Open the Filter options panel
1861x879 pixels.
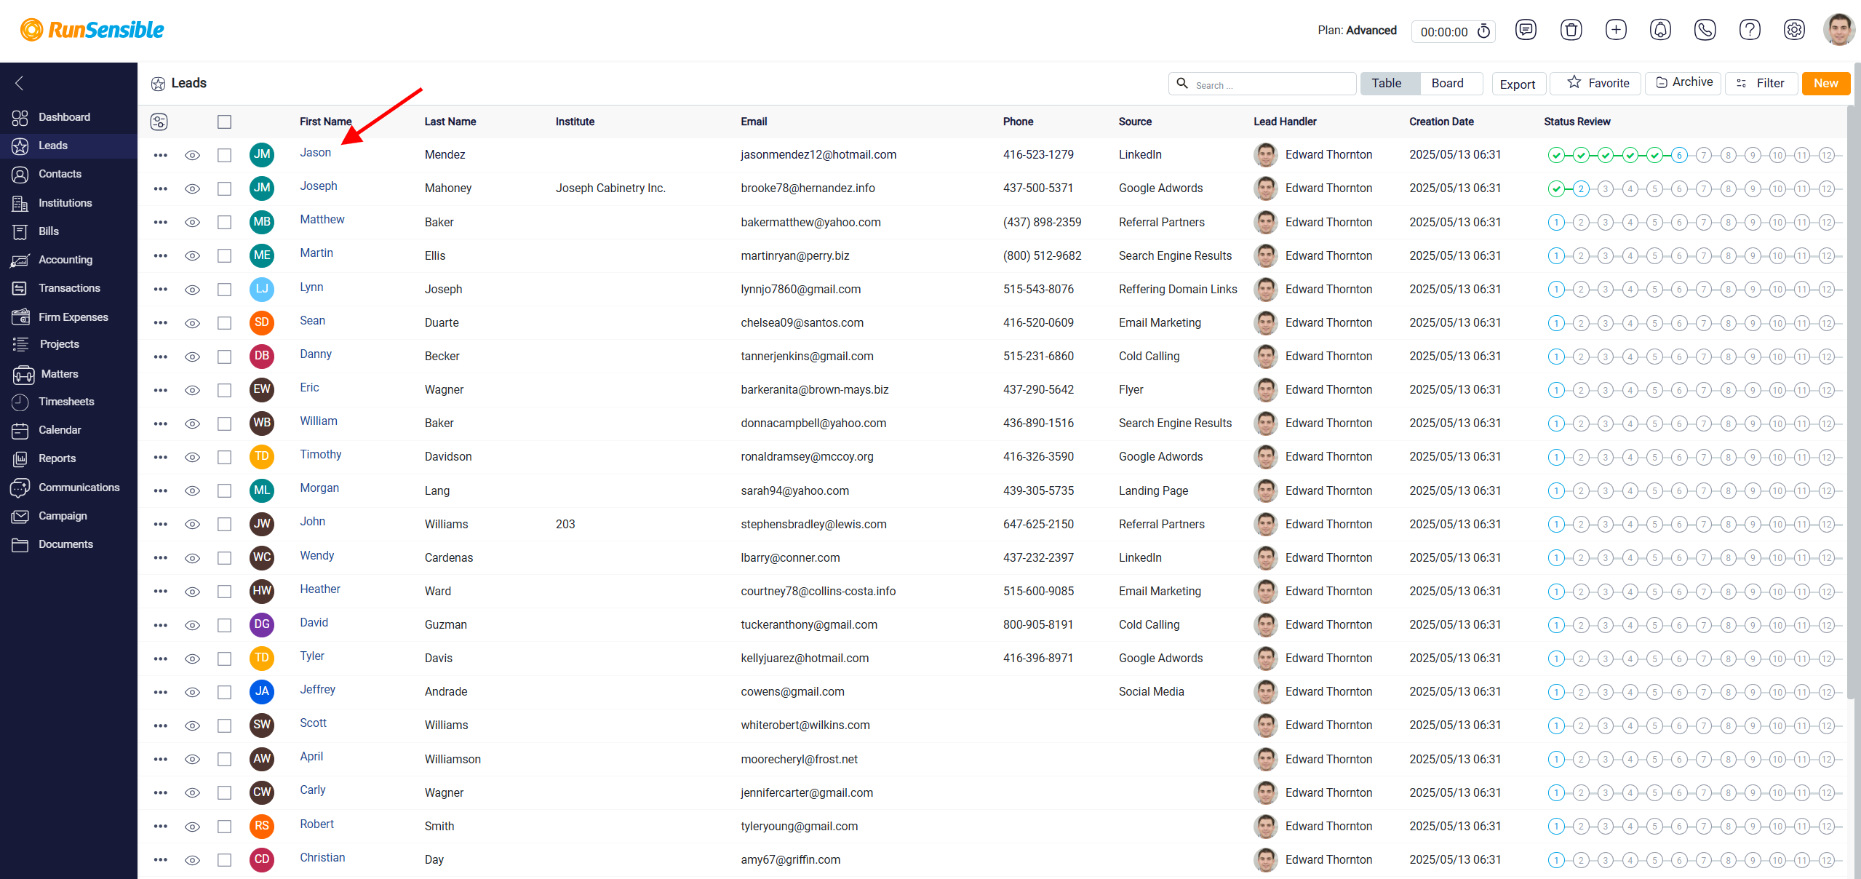pyautogui.click(x=1761, y=83)
